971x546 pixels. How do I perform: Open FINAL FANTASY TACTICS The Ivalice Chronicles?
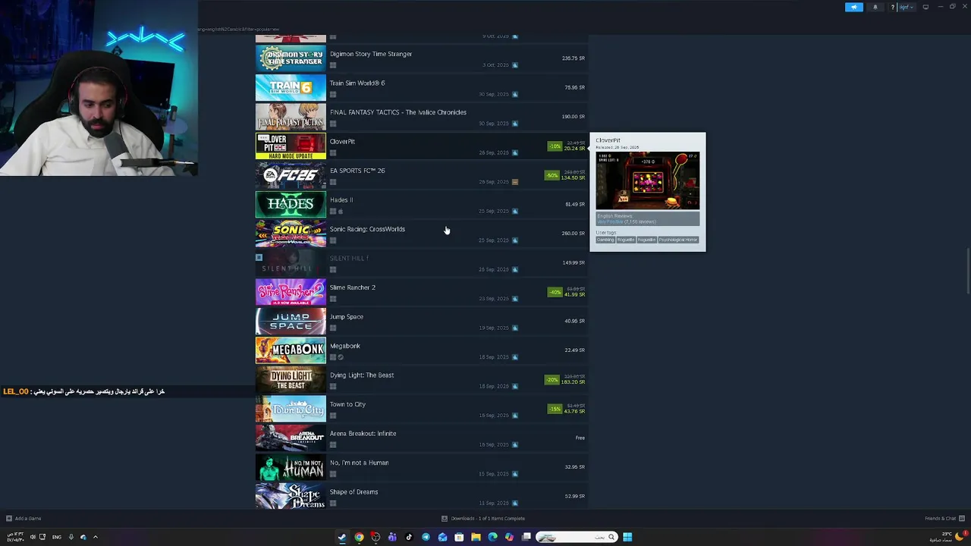pos(398,112)
